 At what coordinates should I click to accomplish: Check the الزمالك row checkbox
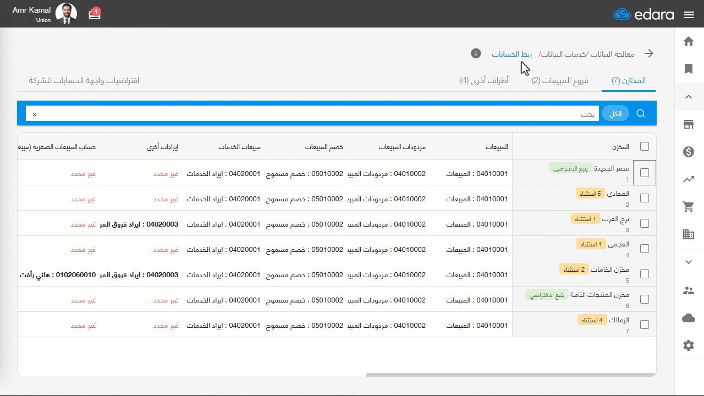[645, 324]
